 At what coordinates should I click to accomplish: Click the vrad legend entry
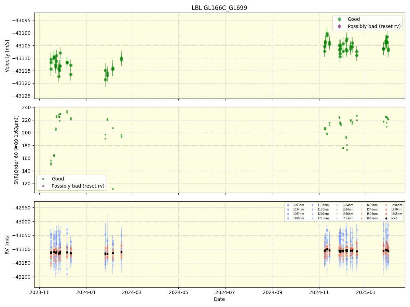(394, 218)
